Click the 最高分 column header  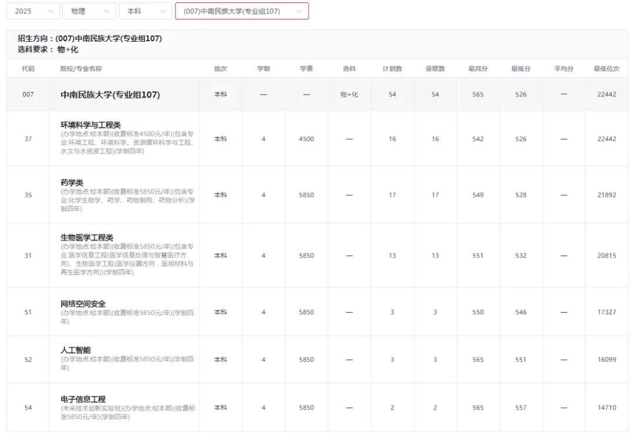(478, 69)
